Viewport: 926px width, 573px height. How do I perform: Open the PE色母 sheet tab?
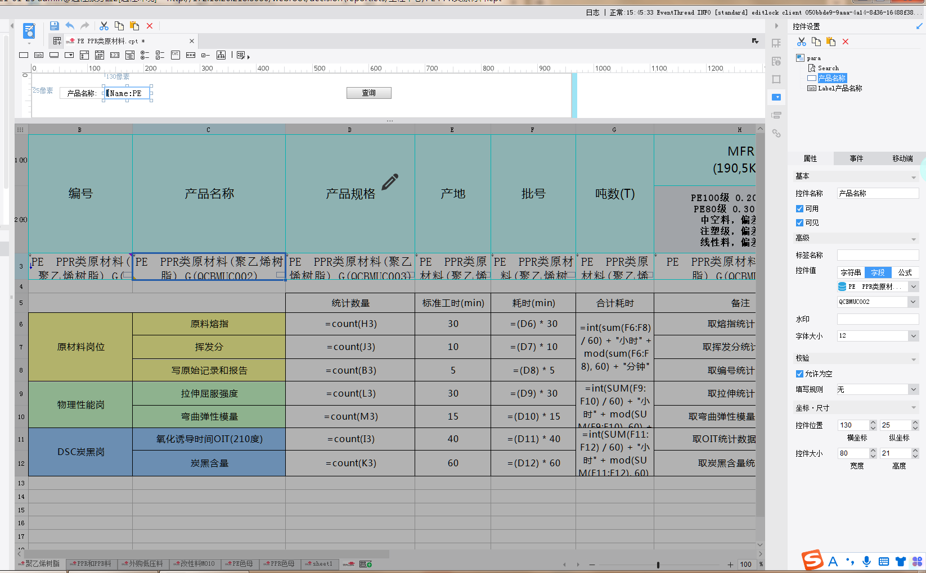coord(240,563)
